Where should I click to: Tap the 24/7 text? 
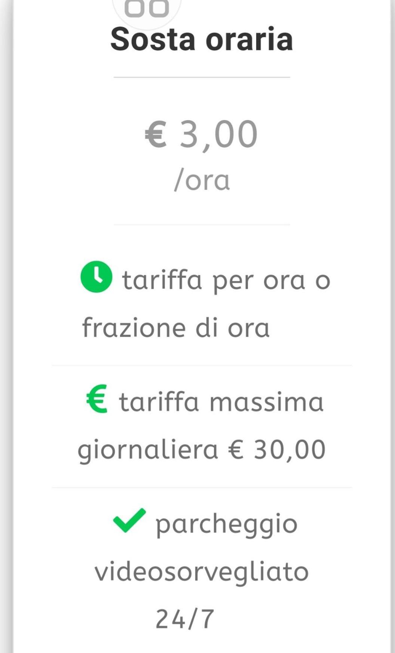[x=185, y=619]
